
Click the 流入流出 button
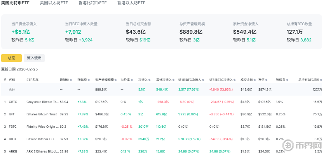(x=34, y=58)
